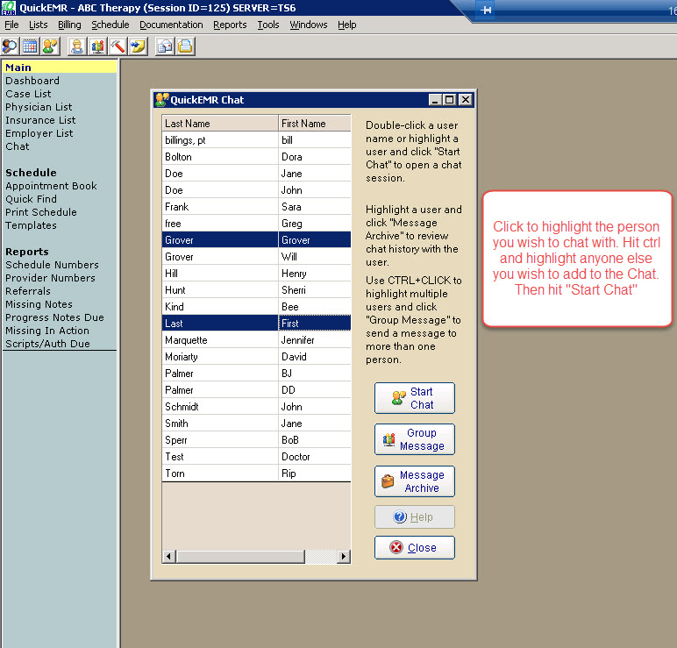Click the right arrow of horizontal scrollbar
The width and height of the screenshot is (677, 648).
click(x=343, y=556)
